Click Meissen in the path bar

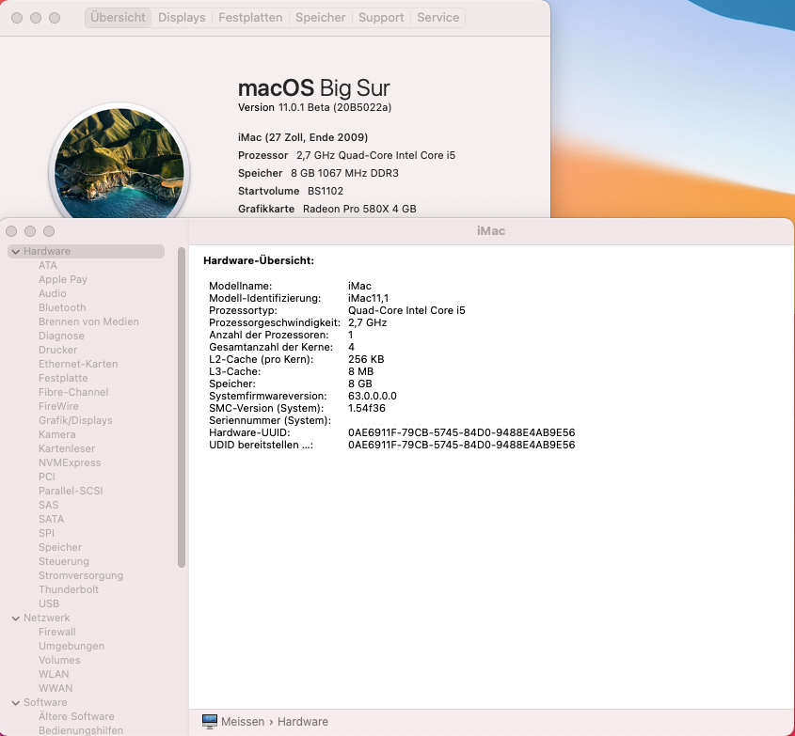243,722
